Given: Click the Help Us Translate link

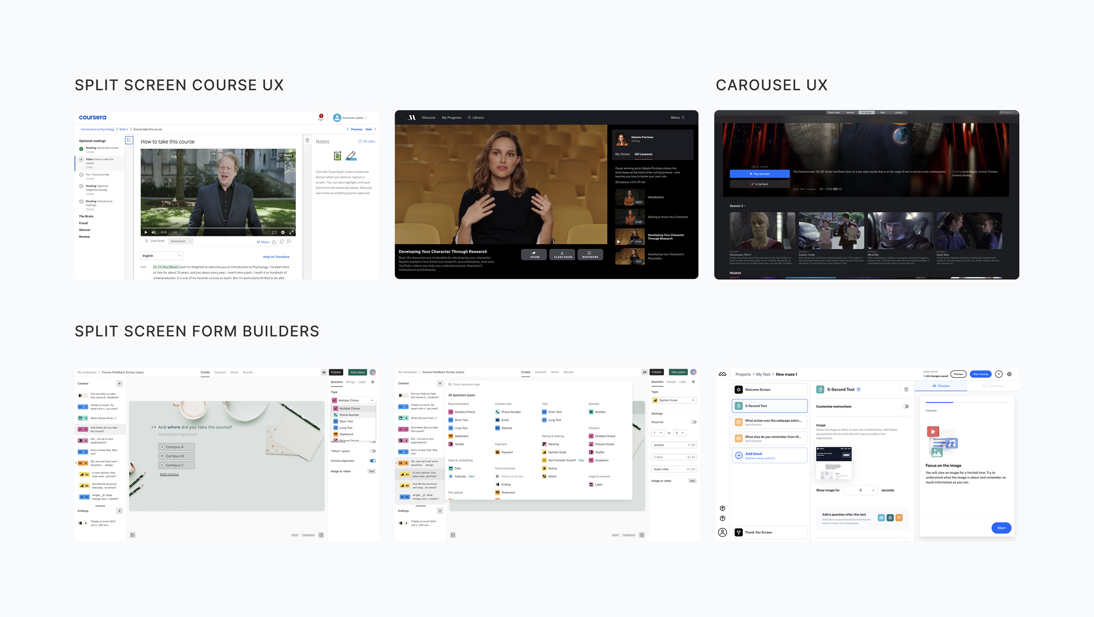Looking at the screenshot, I should coord(276,257).
